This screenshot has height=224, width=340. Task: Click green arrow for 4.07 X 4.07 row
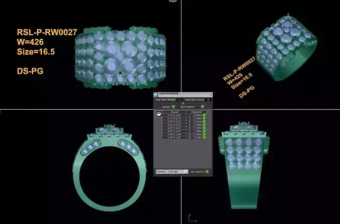[x=204, y=131]
